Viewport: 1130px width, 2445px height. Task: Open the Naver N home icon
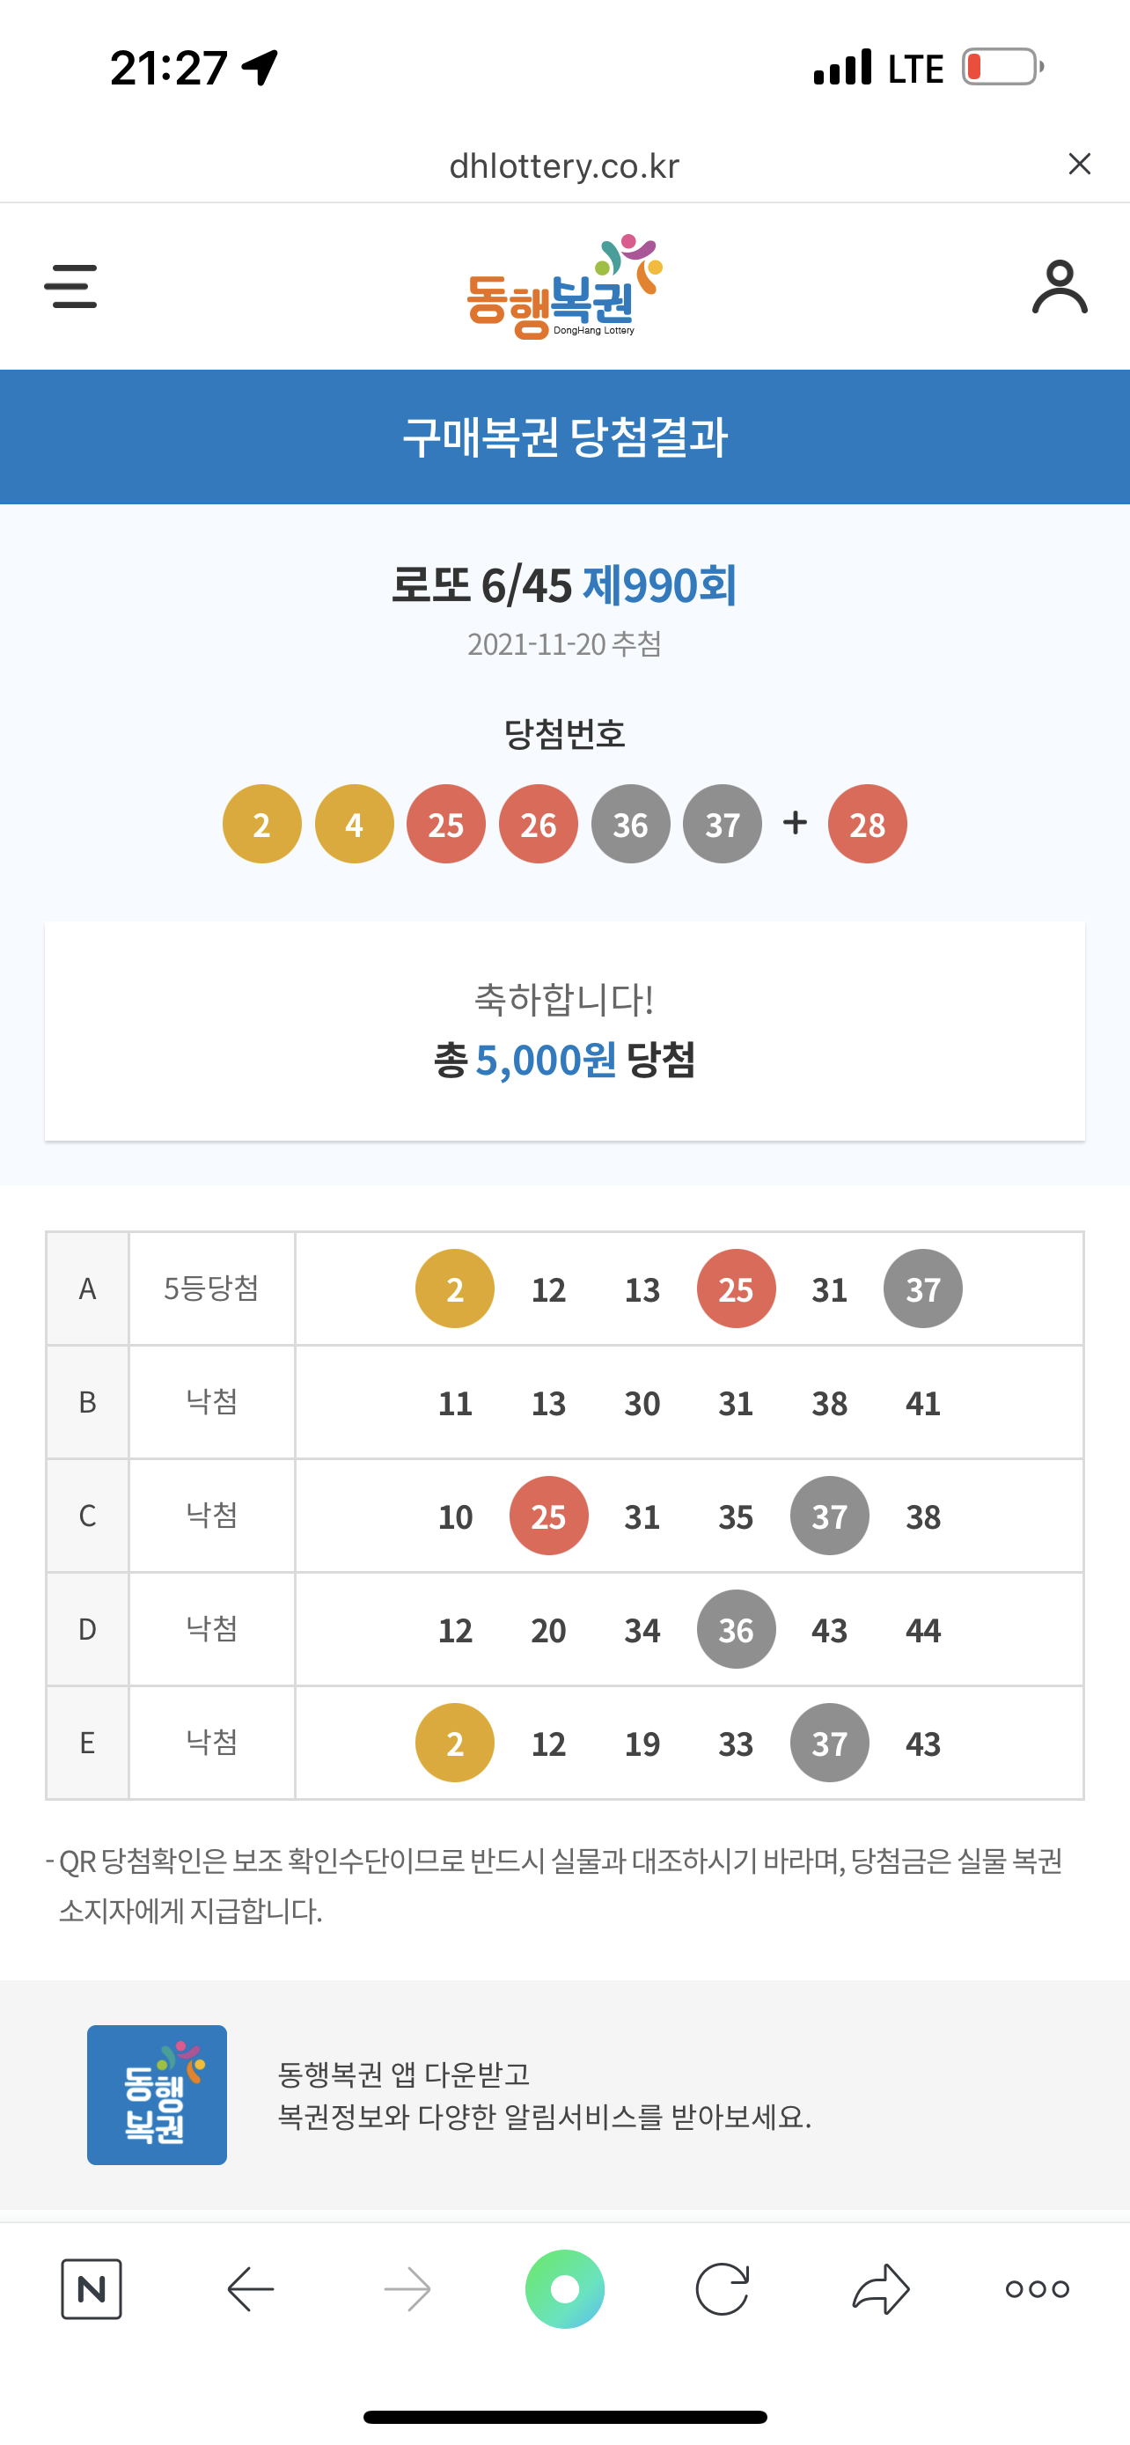click(x=91, y=2288)
